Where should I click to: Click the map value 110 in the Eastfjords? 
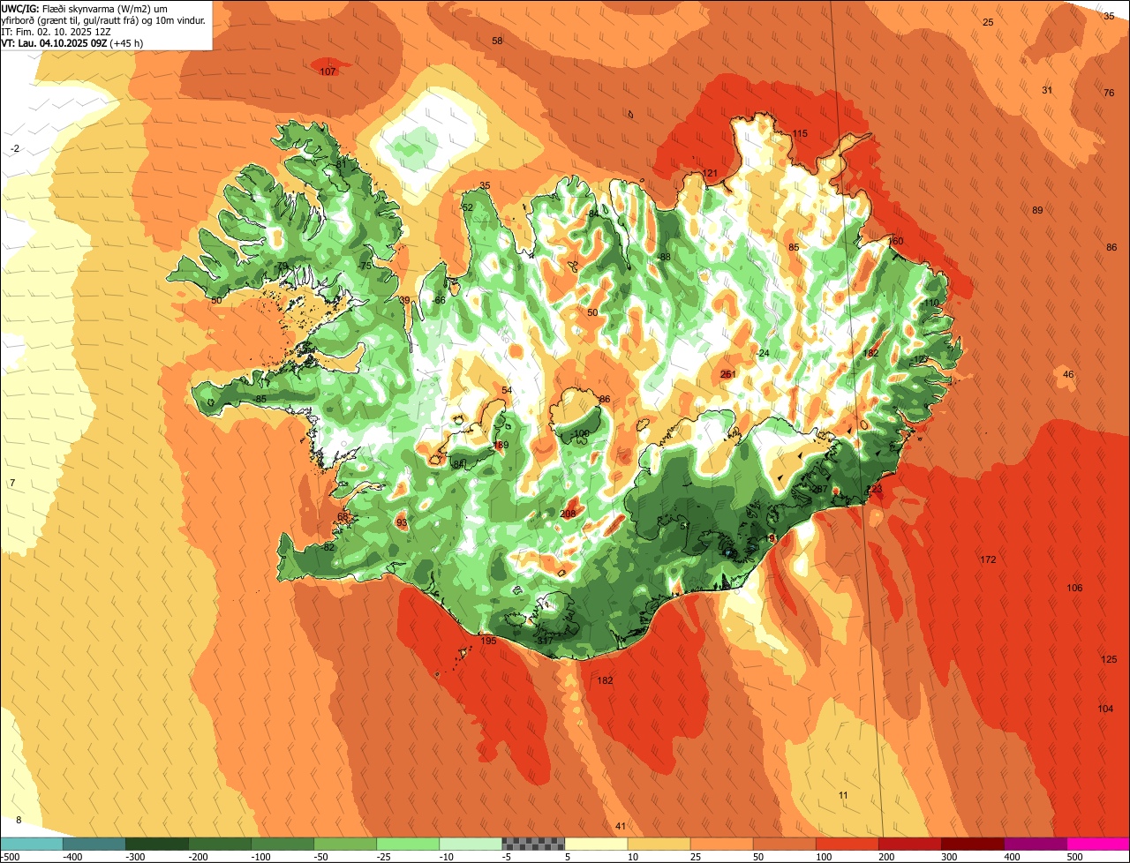coord(931,303)
